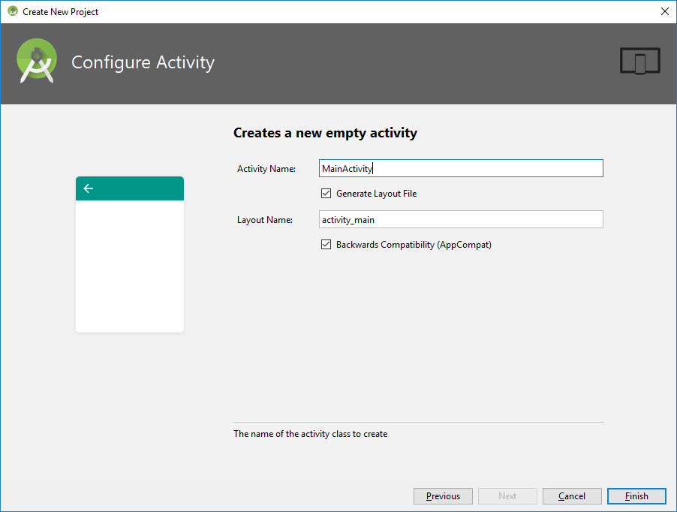Close the Create New Project dialog
Viewport: 677px width, 512px height.
tap(664, 11)
